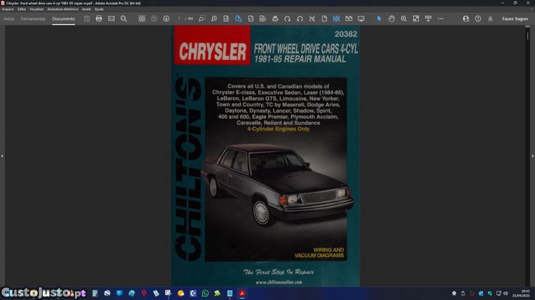Toggle the highlighted page scrolling mode icon
535x300 pixels.
click(336, 19)
